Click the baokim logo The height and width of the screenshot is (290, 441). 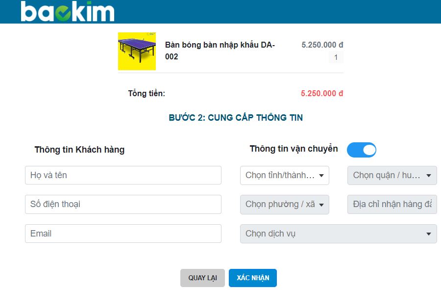(x=66, y=12)
